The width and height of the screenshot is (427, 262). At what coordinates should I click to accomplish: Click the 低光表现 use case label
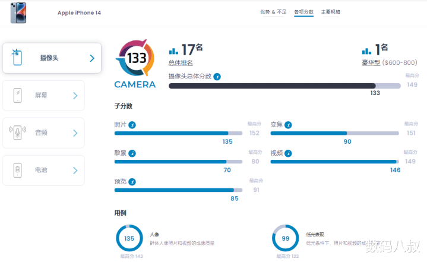pos(315,235)
